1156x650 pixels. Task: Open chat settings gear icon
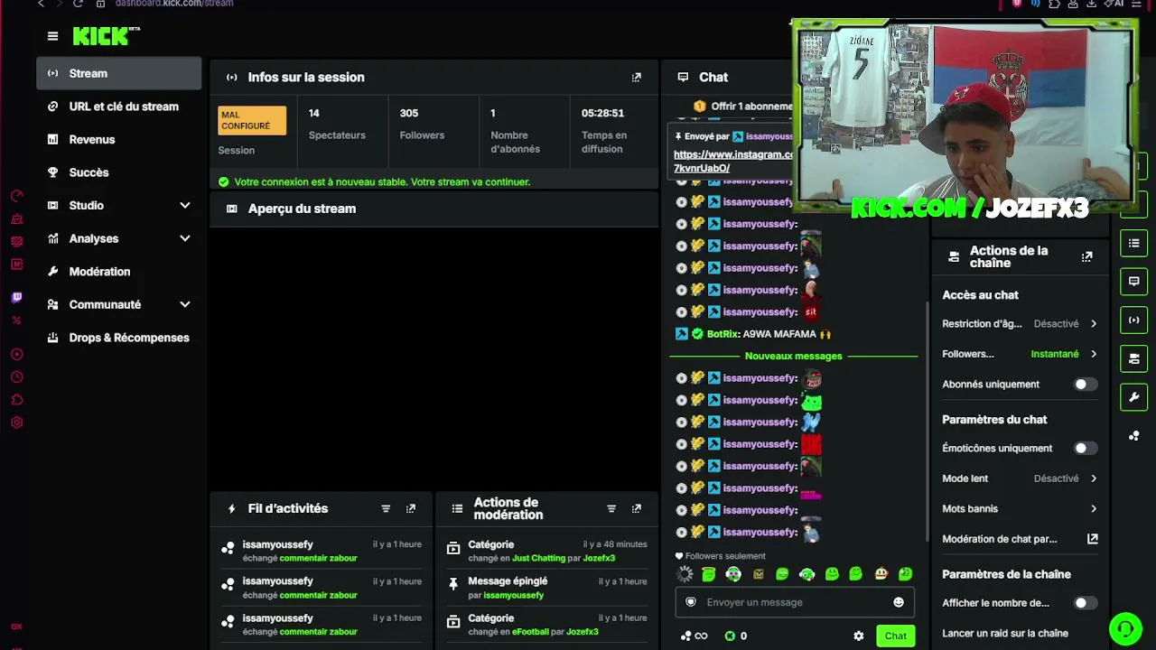(x=859, y=636)
